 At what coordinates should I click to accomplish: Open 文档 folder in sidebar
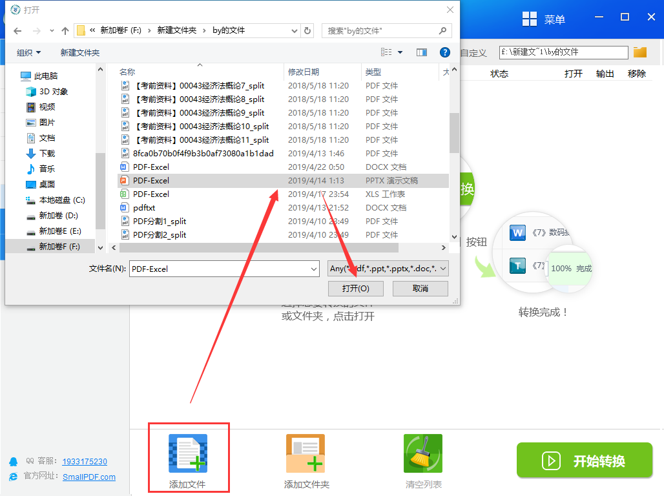tap(41, 138)
